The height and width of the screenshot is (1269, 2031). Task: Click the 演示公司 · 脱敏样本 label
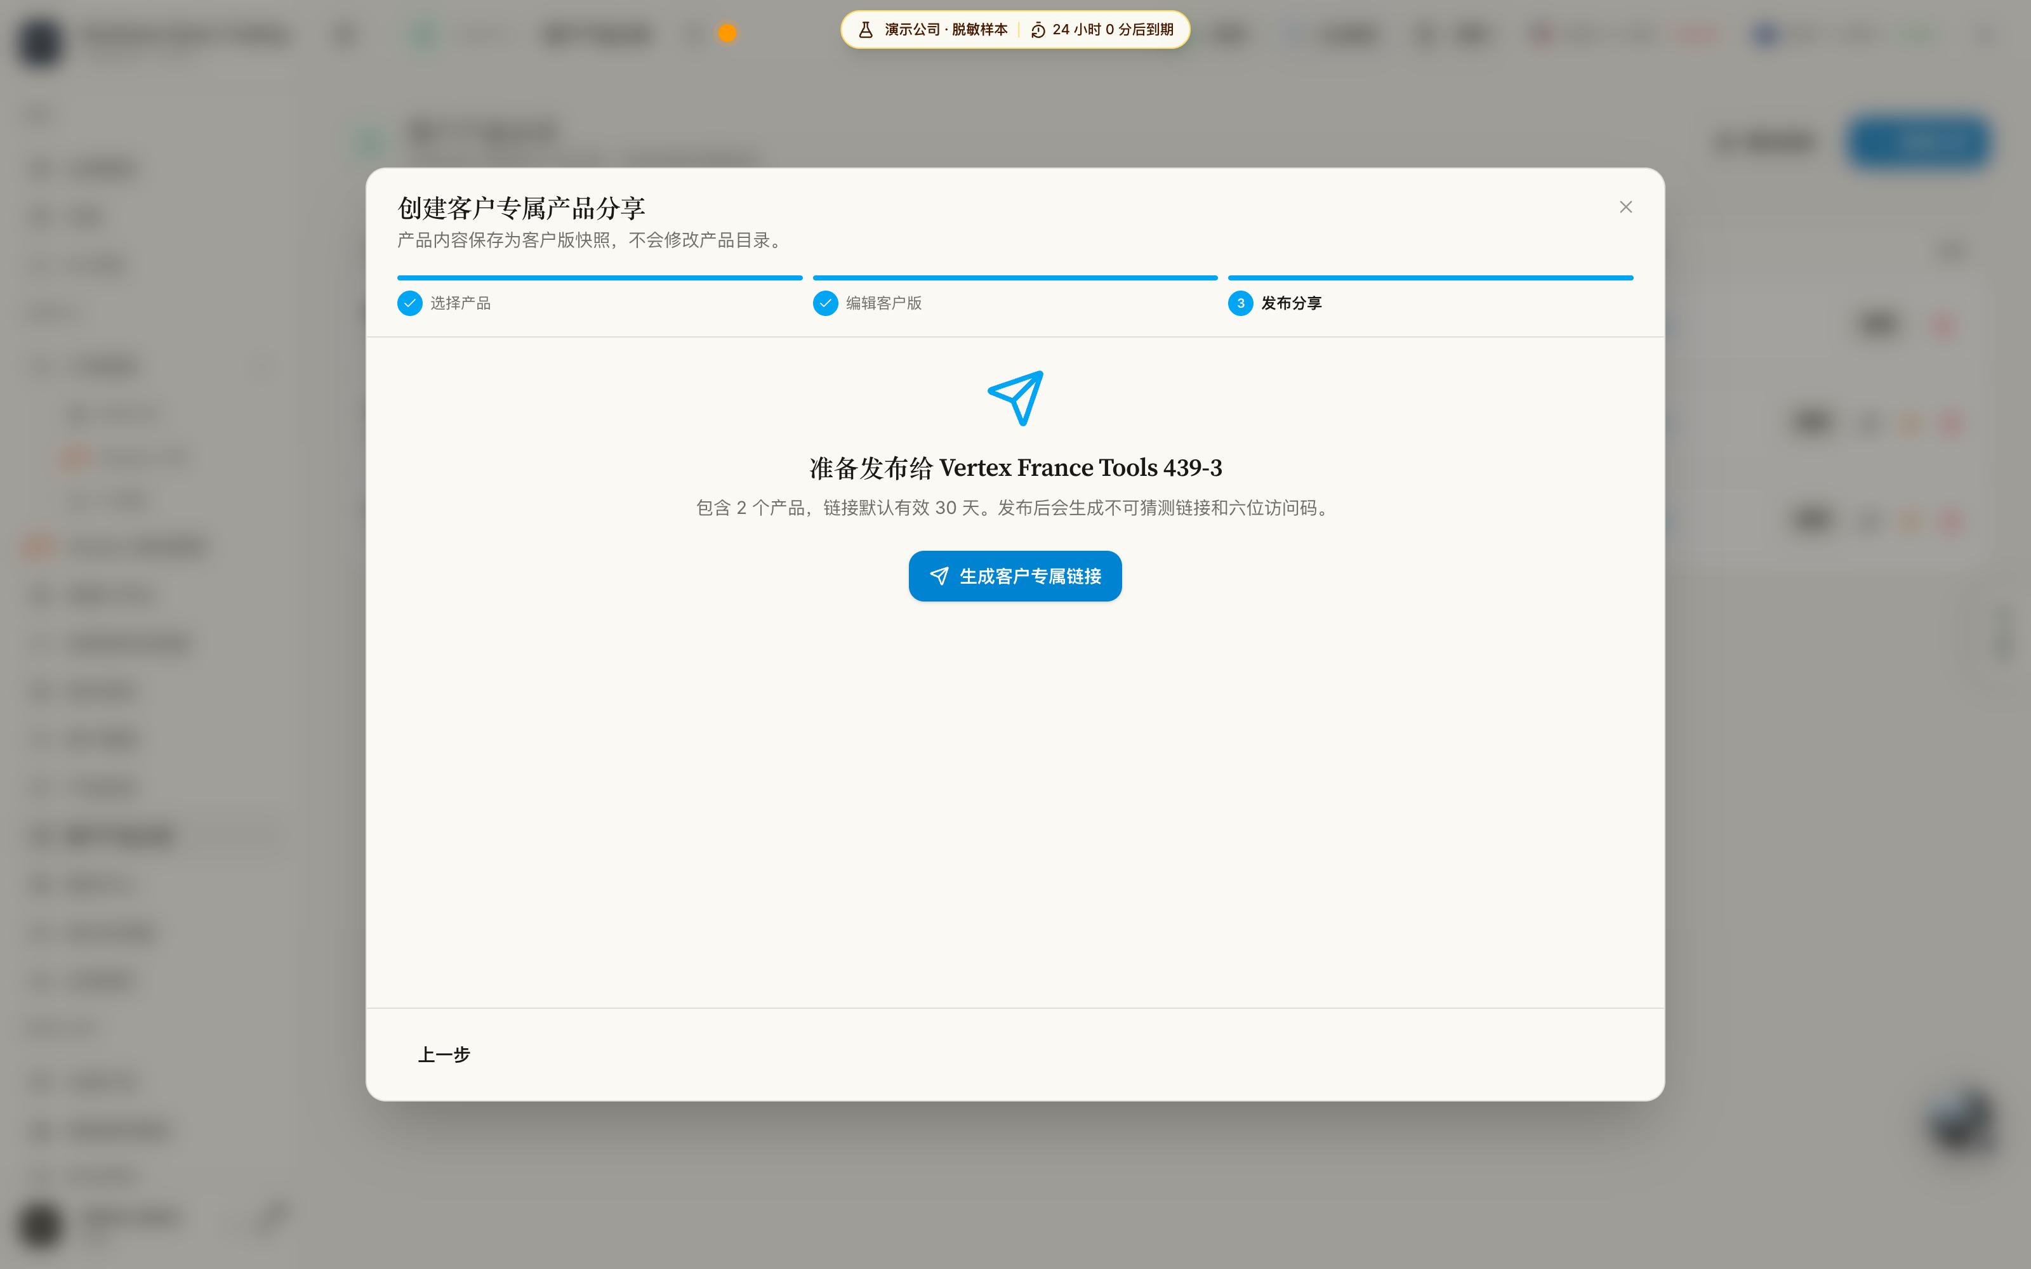946,29
